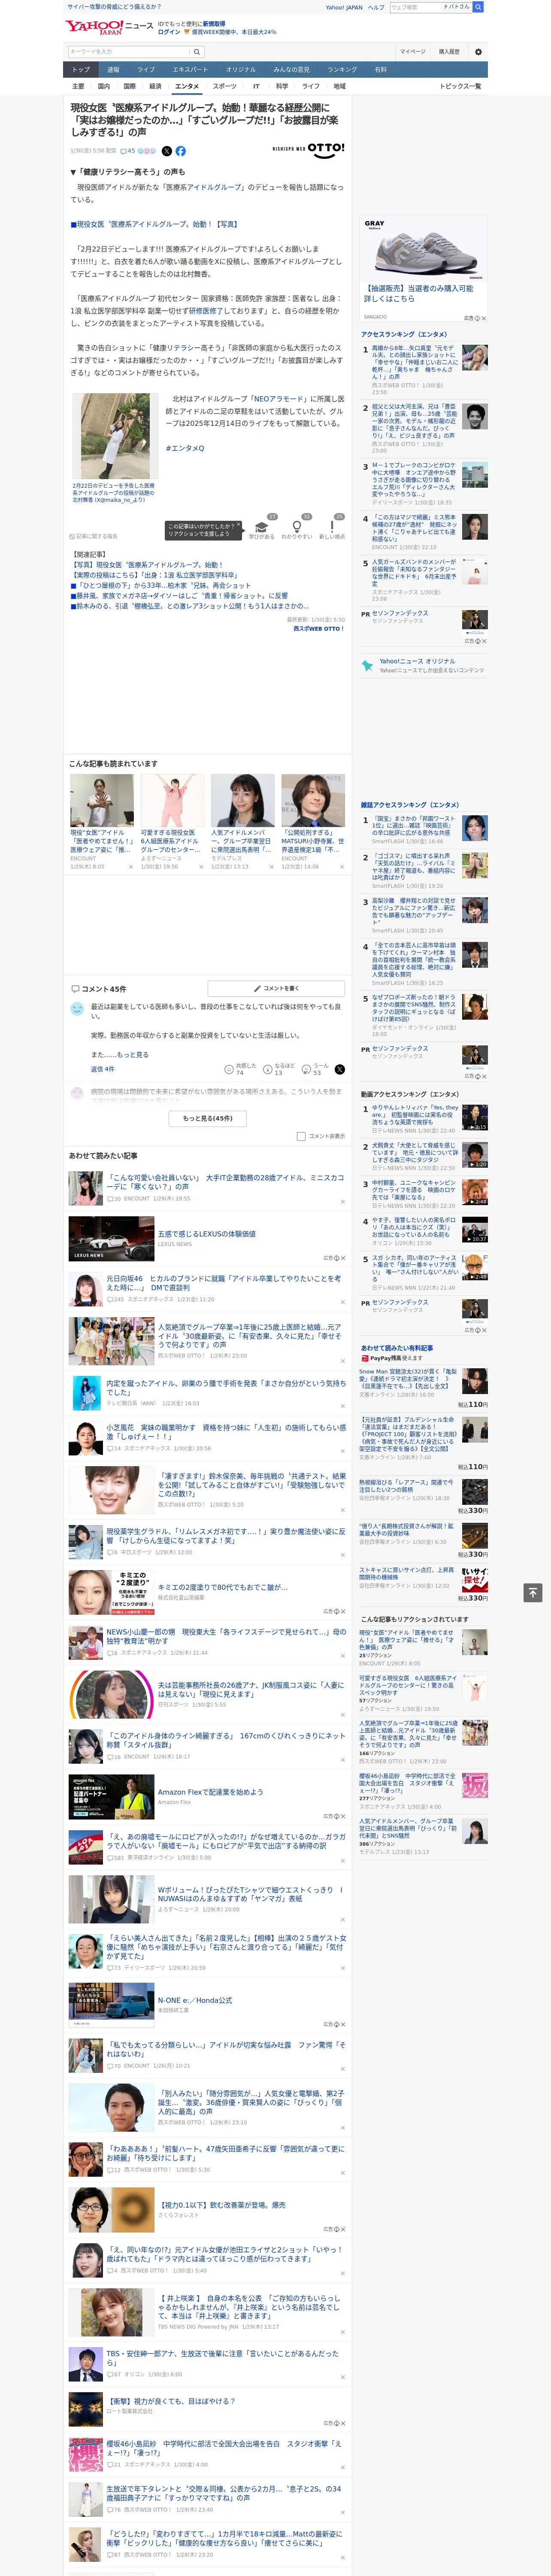
Task: Select the ランキング tab
Action: (x=342, y=70)
